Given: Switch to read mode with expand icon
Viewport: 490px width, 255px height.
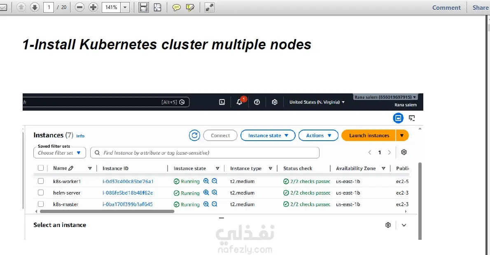Looking at the screenshot, I should (209, 7).
